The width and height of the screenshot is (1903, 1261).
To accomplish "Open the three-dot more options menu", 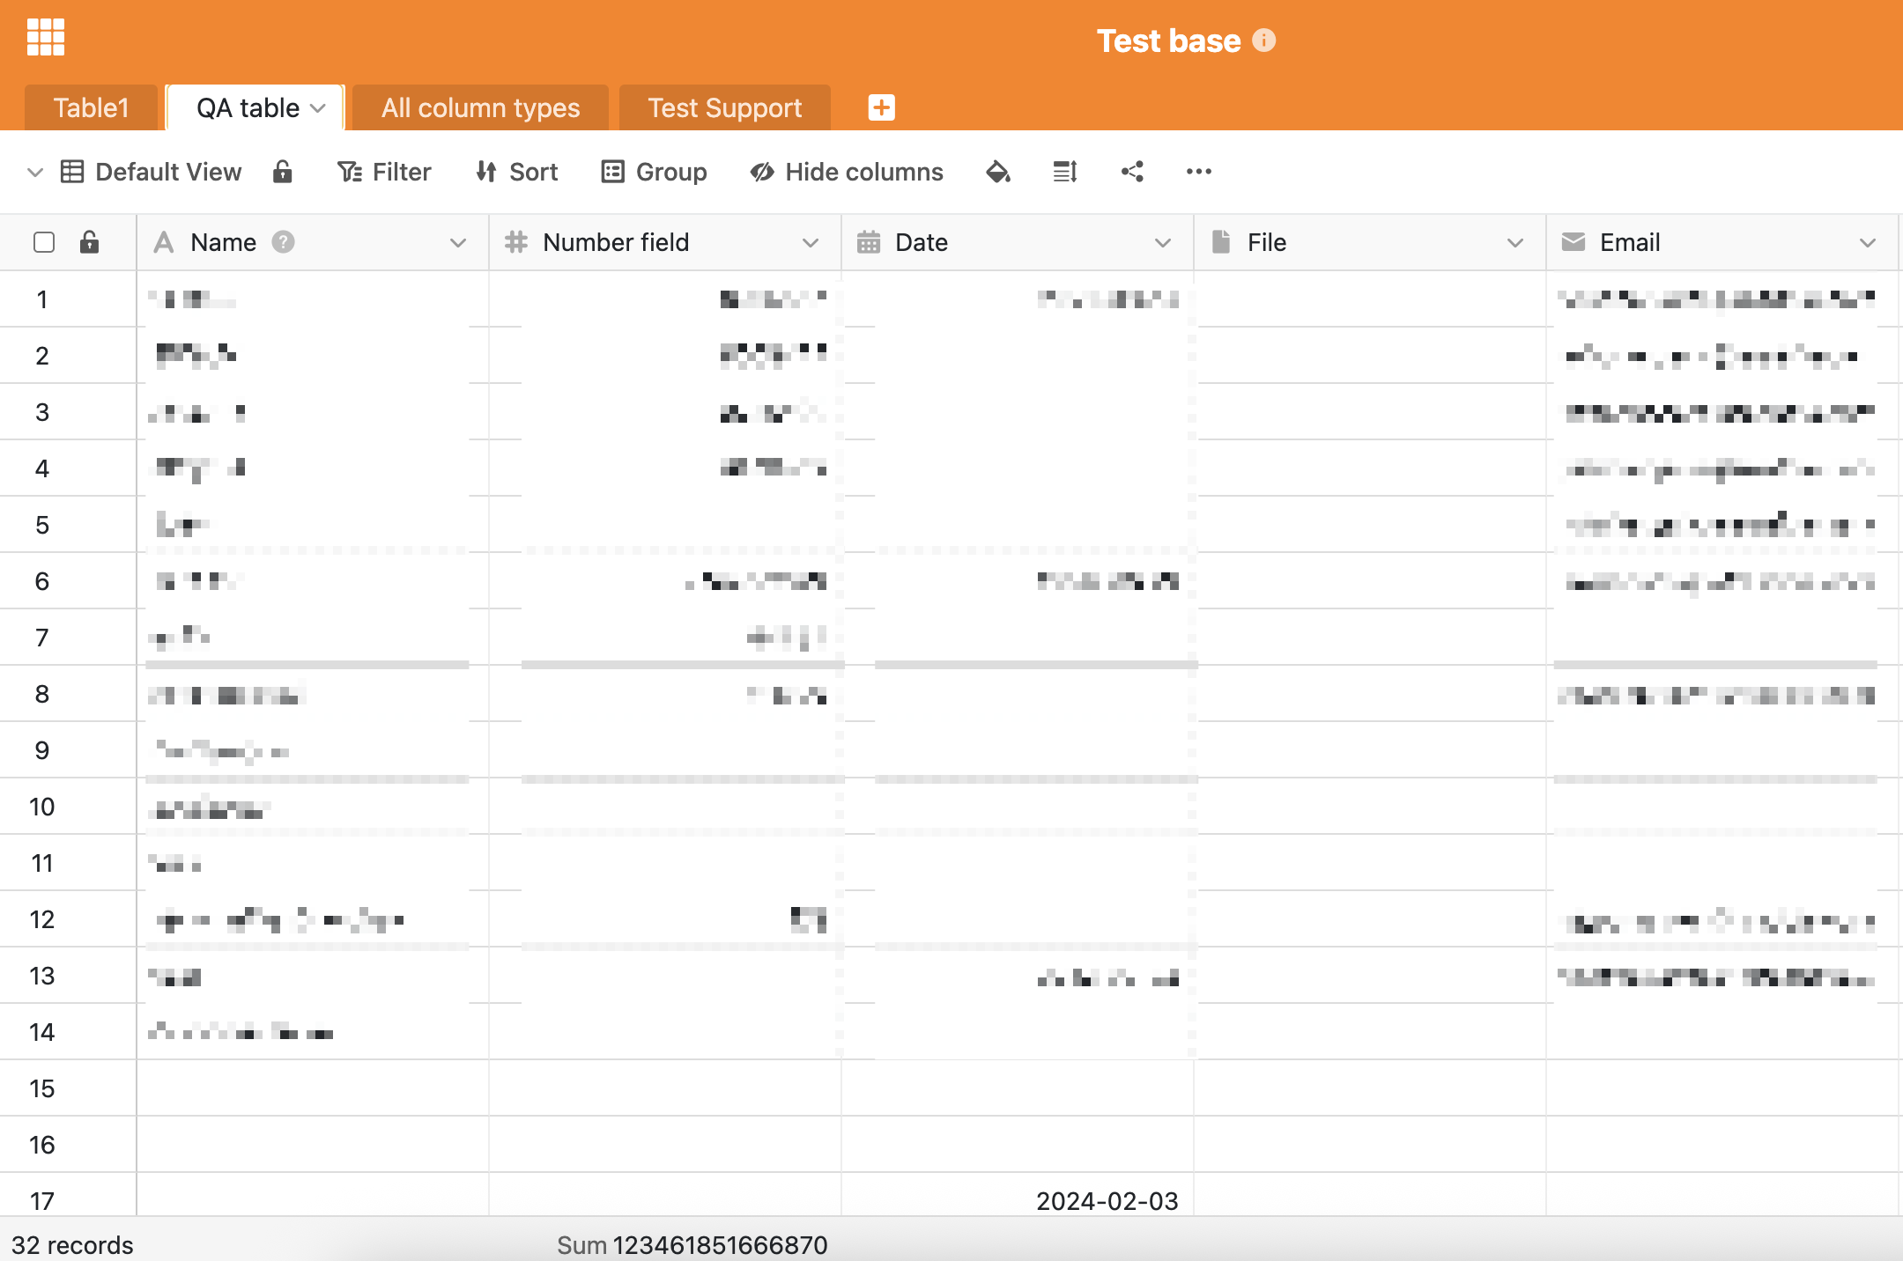I will [x=1198, y=172].
